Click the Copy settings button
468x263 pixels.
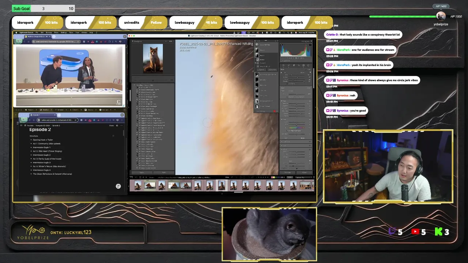pyautogui.click(x=142, y=172)
